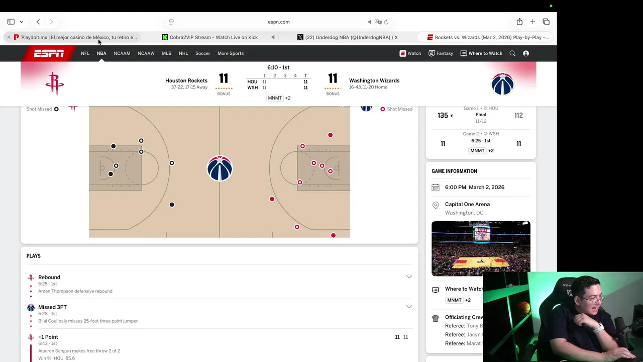
Task: Open the Capital One Arena photo thumbnail
Action: (481, 248)
